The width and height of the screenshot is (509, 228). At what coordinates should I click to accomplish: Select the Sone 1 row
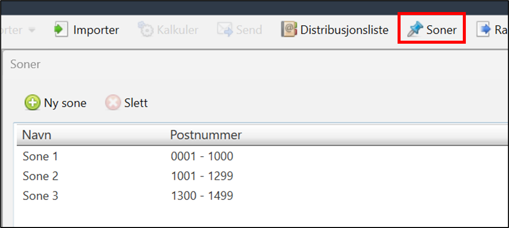click(40, 157)
